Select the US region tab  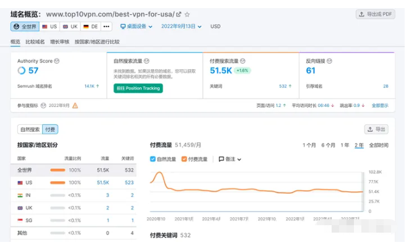point(50,27)
